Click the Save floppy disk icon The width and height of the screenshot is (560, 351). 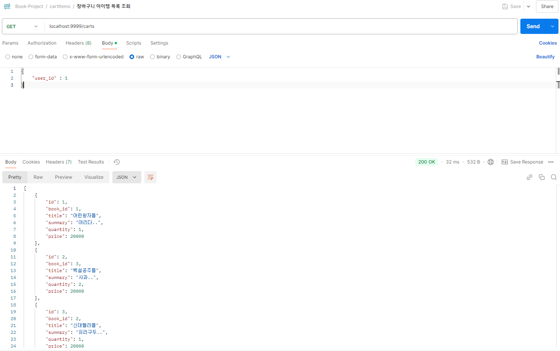point(505,6)
